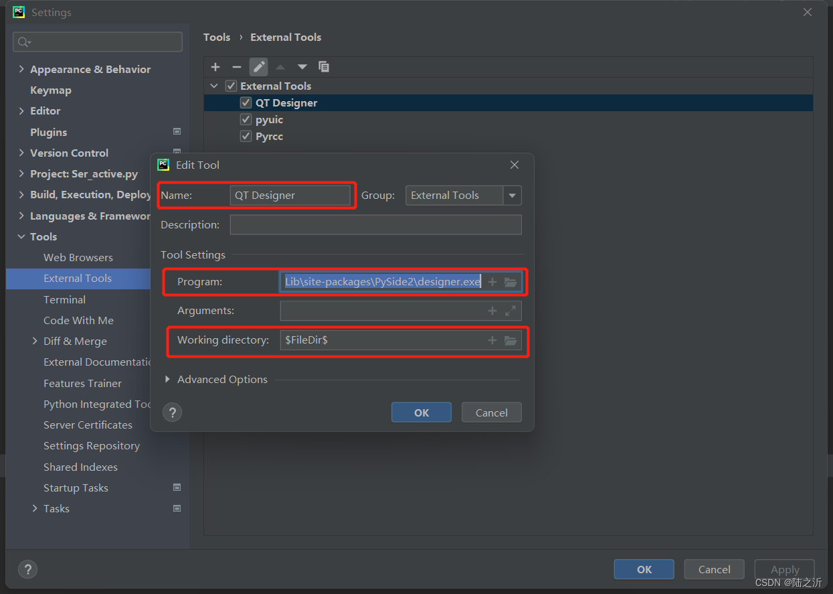
Task: Click the settings search box
Action: coord(98,42)
